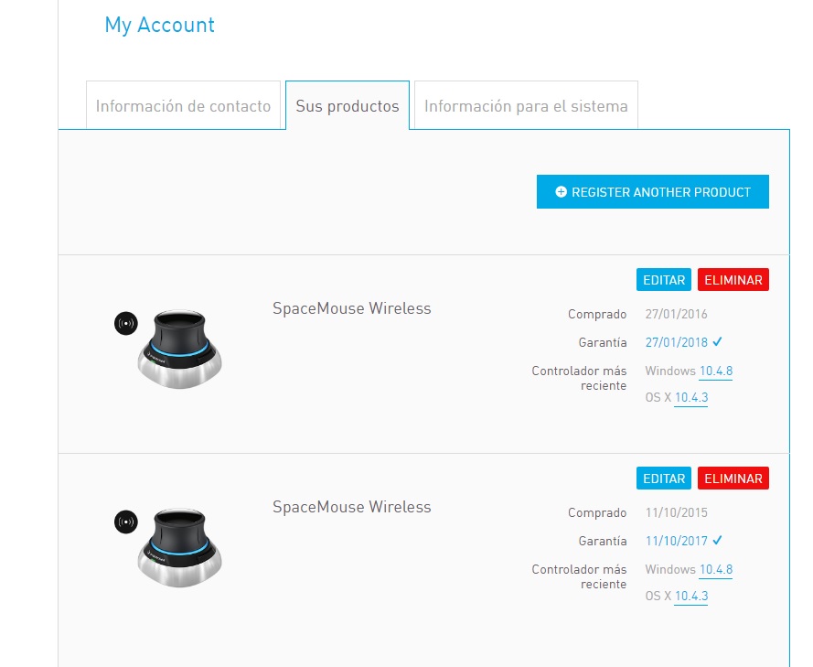Open OS X driver 10.4.3 link for first product
The height and width of the screenshot is (667, 813).
tap(690, 397)
